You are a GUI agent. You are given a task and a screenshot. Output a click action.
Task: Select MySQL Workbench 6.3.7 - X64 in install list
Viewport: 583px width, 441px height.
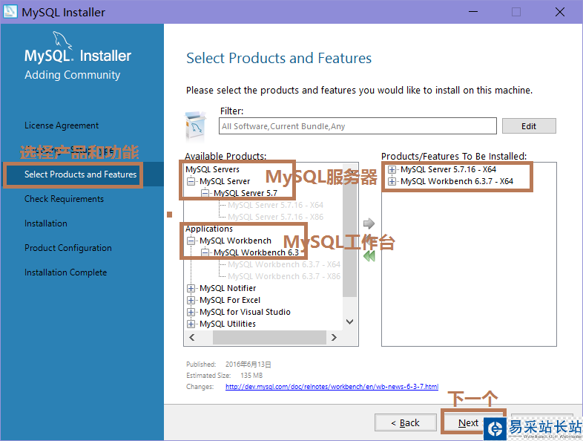pos(457,182)
